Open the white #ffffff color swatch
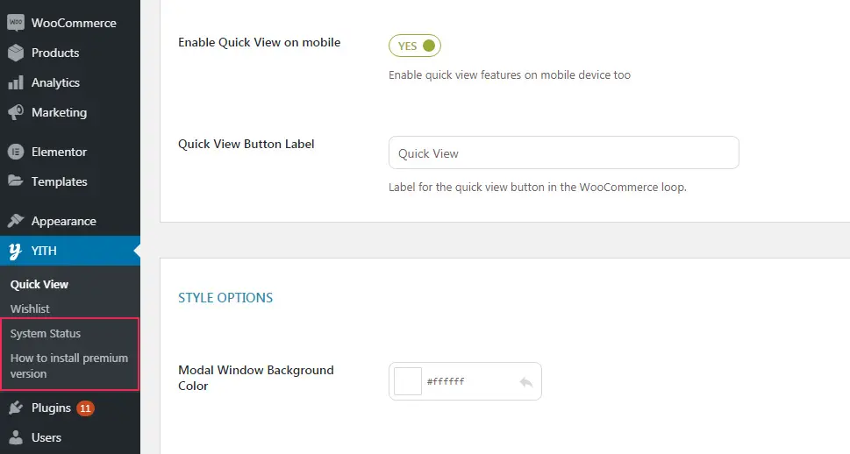 pos(408,381)
